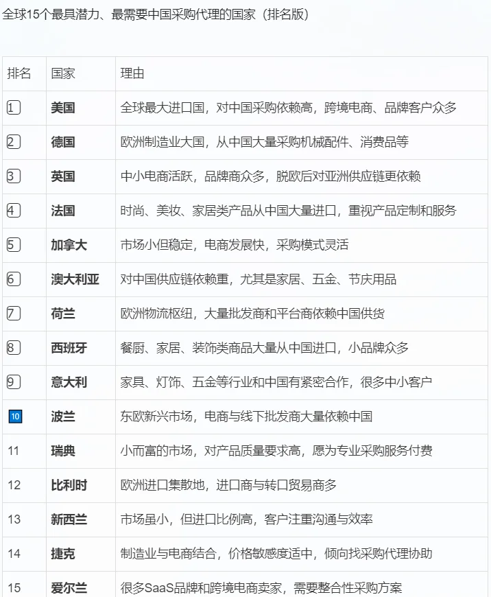Click the reason starting 欧洲进口集散地
This screenshot has height=597, width=491.
(x=228, y=485)
